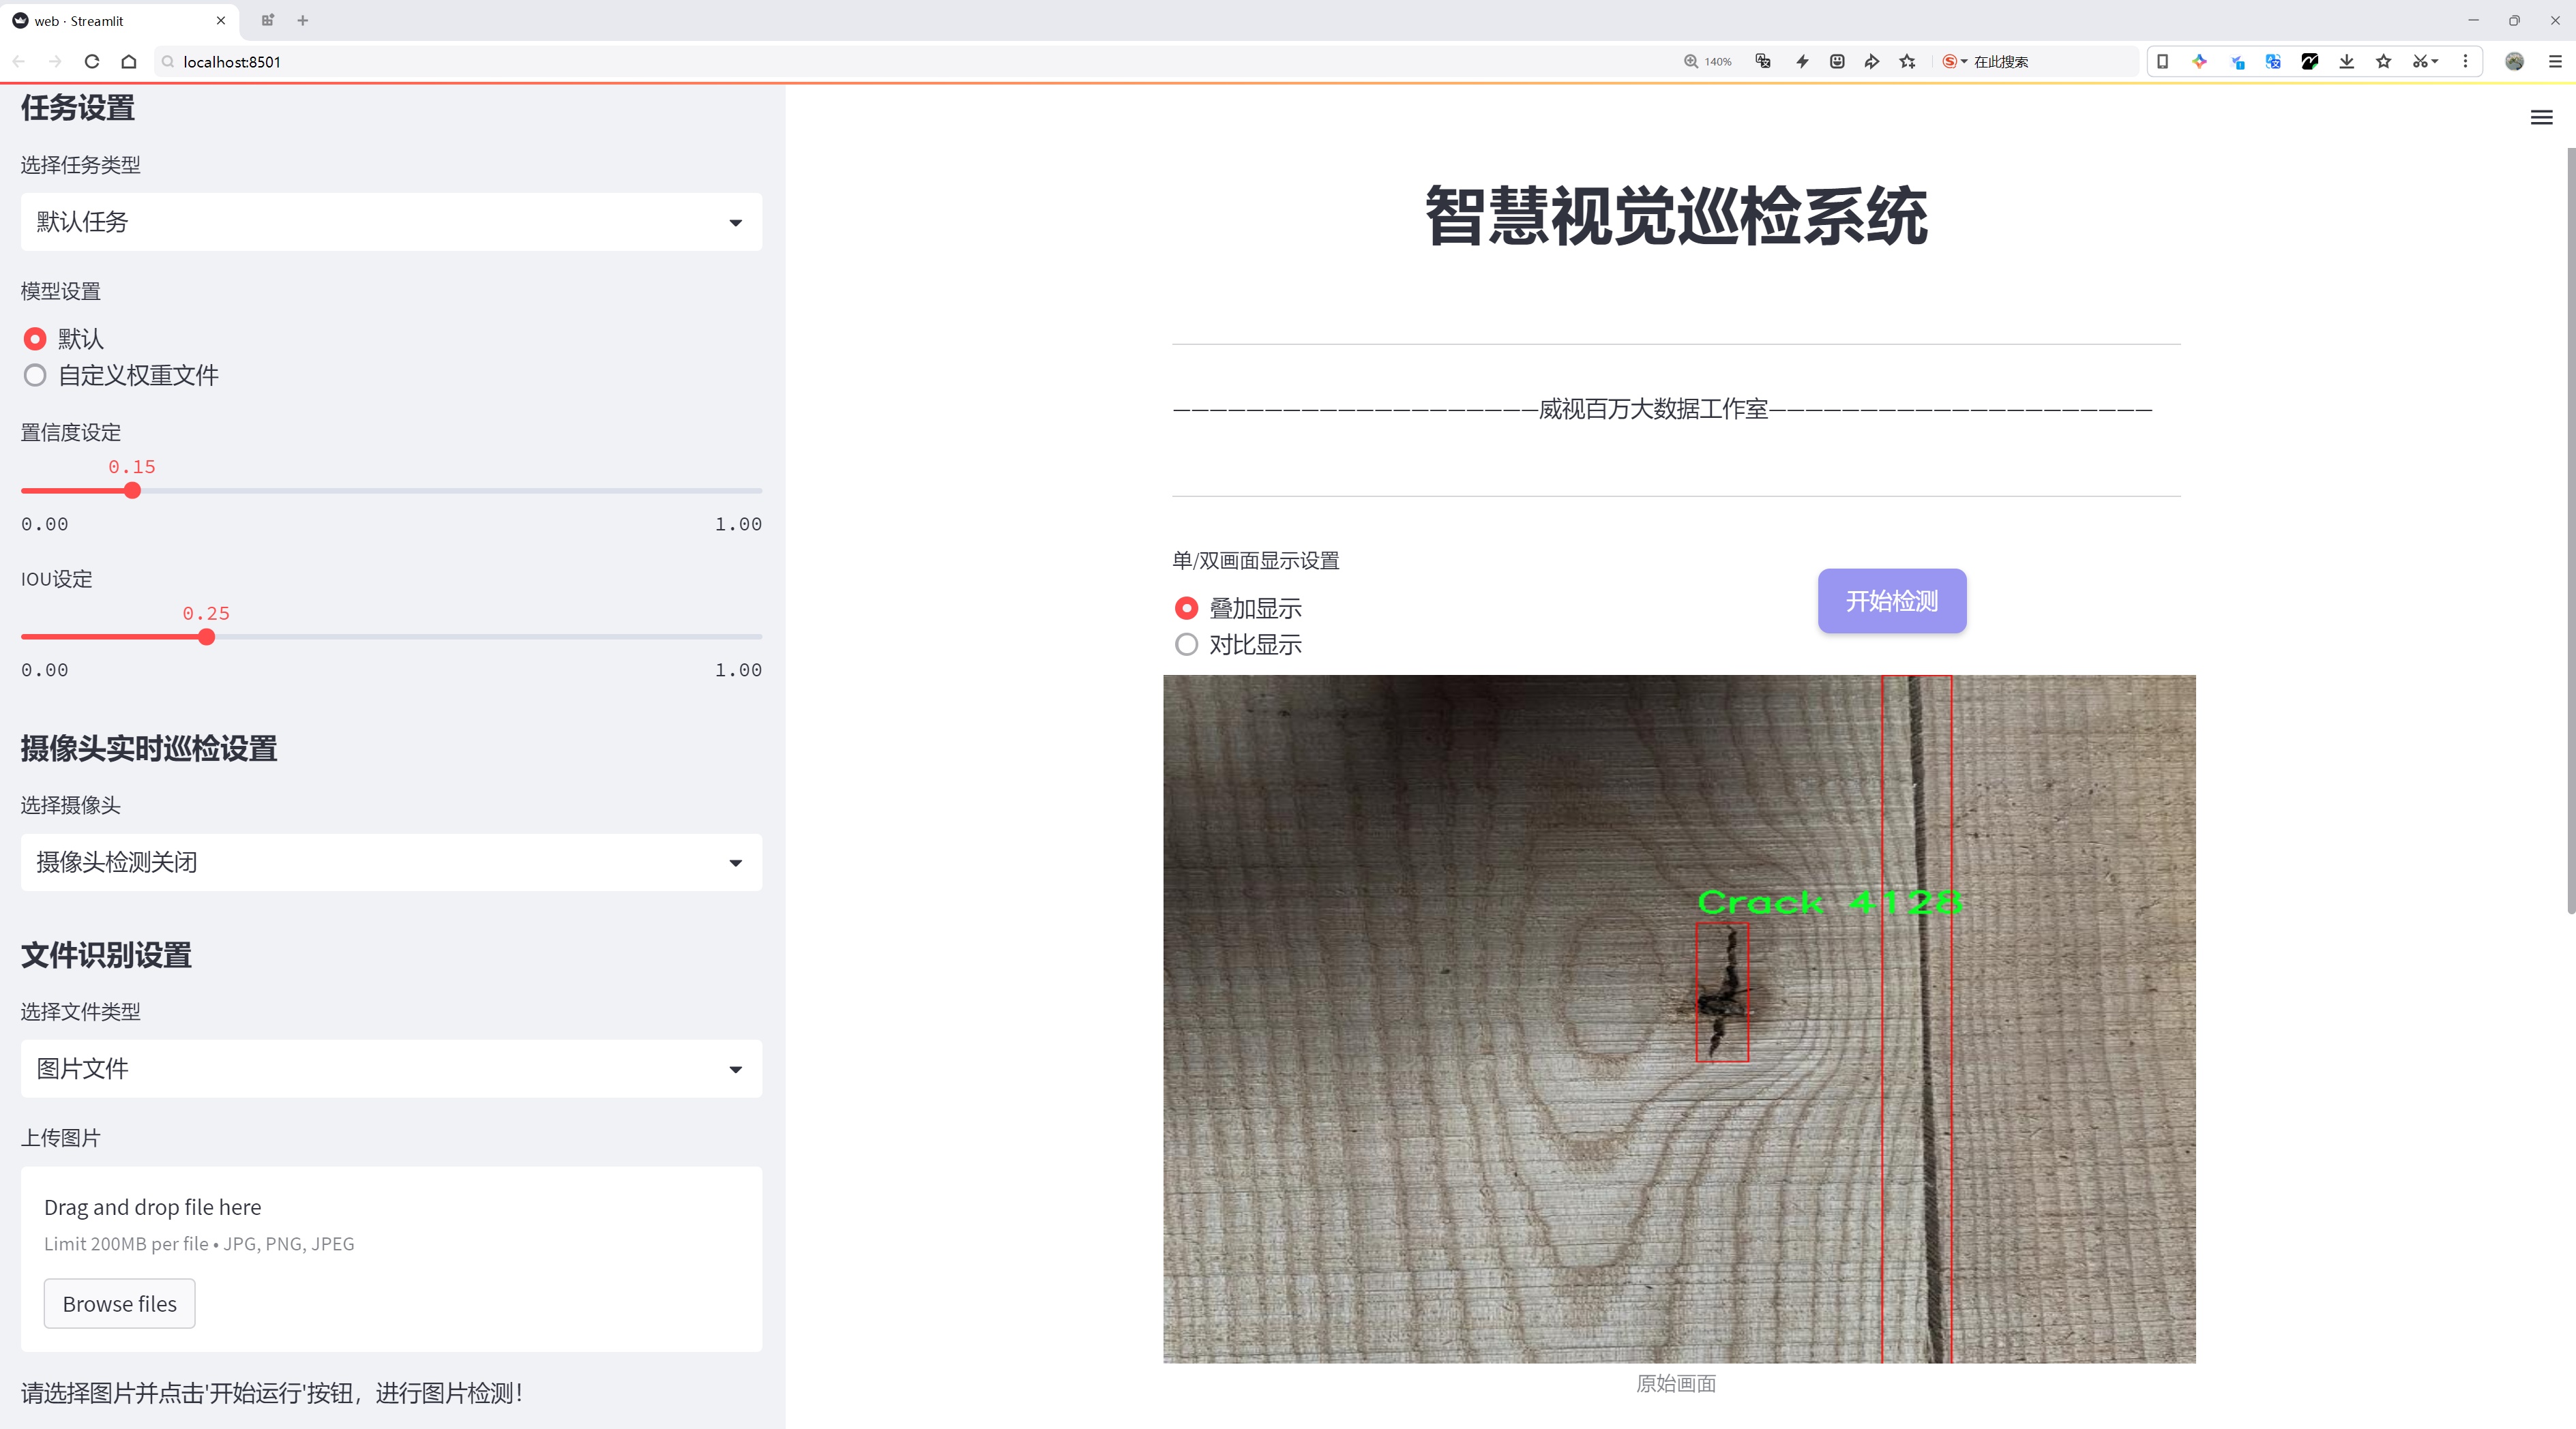The width and height of the screenshot is (2576, 1429).
Task: Go back with the browser back arrow
Action: (19, 62)
